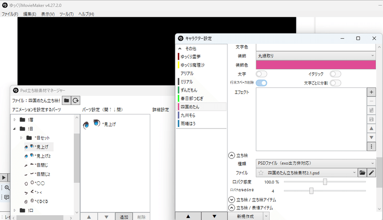The height and width of the screenshot is (220, 383).
Task: Select *見上げ2 tree item
Action: click(x=37, y=156)
